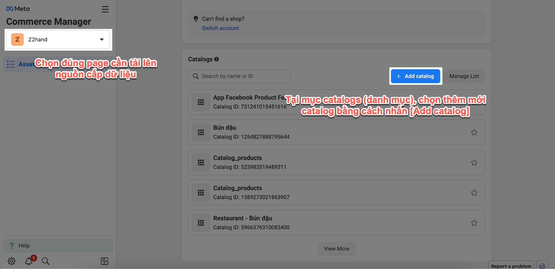
Task: Click the text Catalog ID: 1589273021863907
Action: [x=251, y=197]
